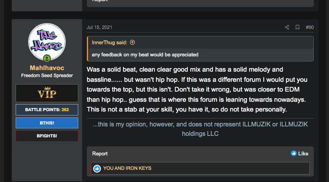Report the post by Mahlhavoc
This screenshot has height=182, width=329.
pos(100,153)
